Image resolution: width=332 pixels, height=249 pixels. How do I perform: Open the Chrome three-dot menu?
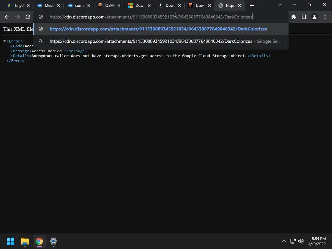pos(325,17)
